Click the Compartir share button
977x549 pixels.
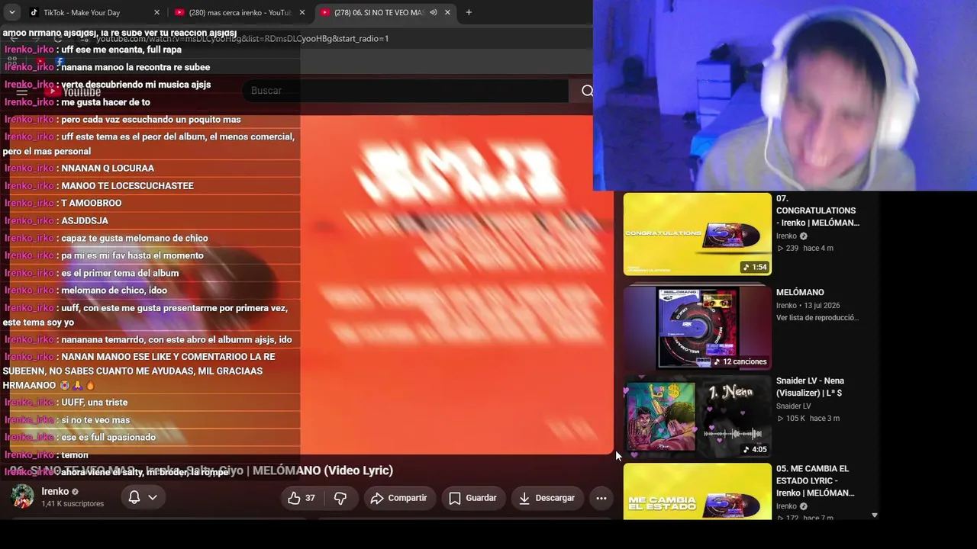pos(398,498)
